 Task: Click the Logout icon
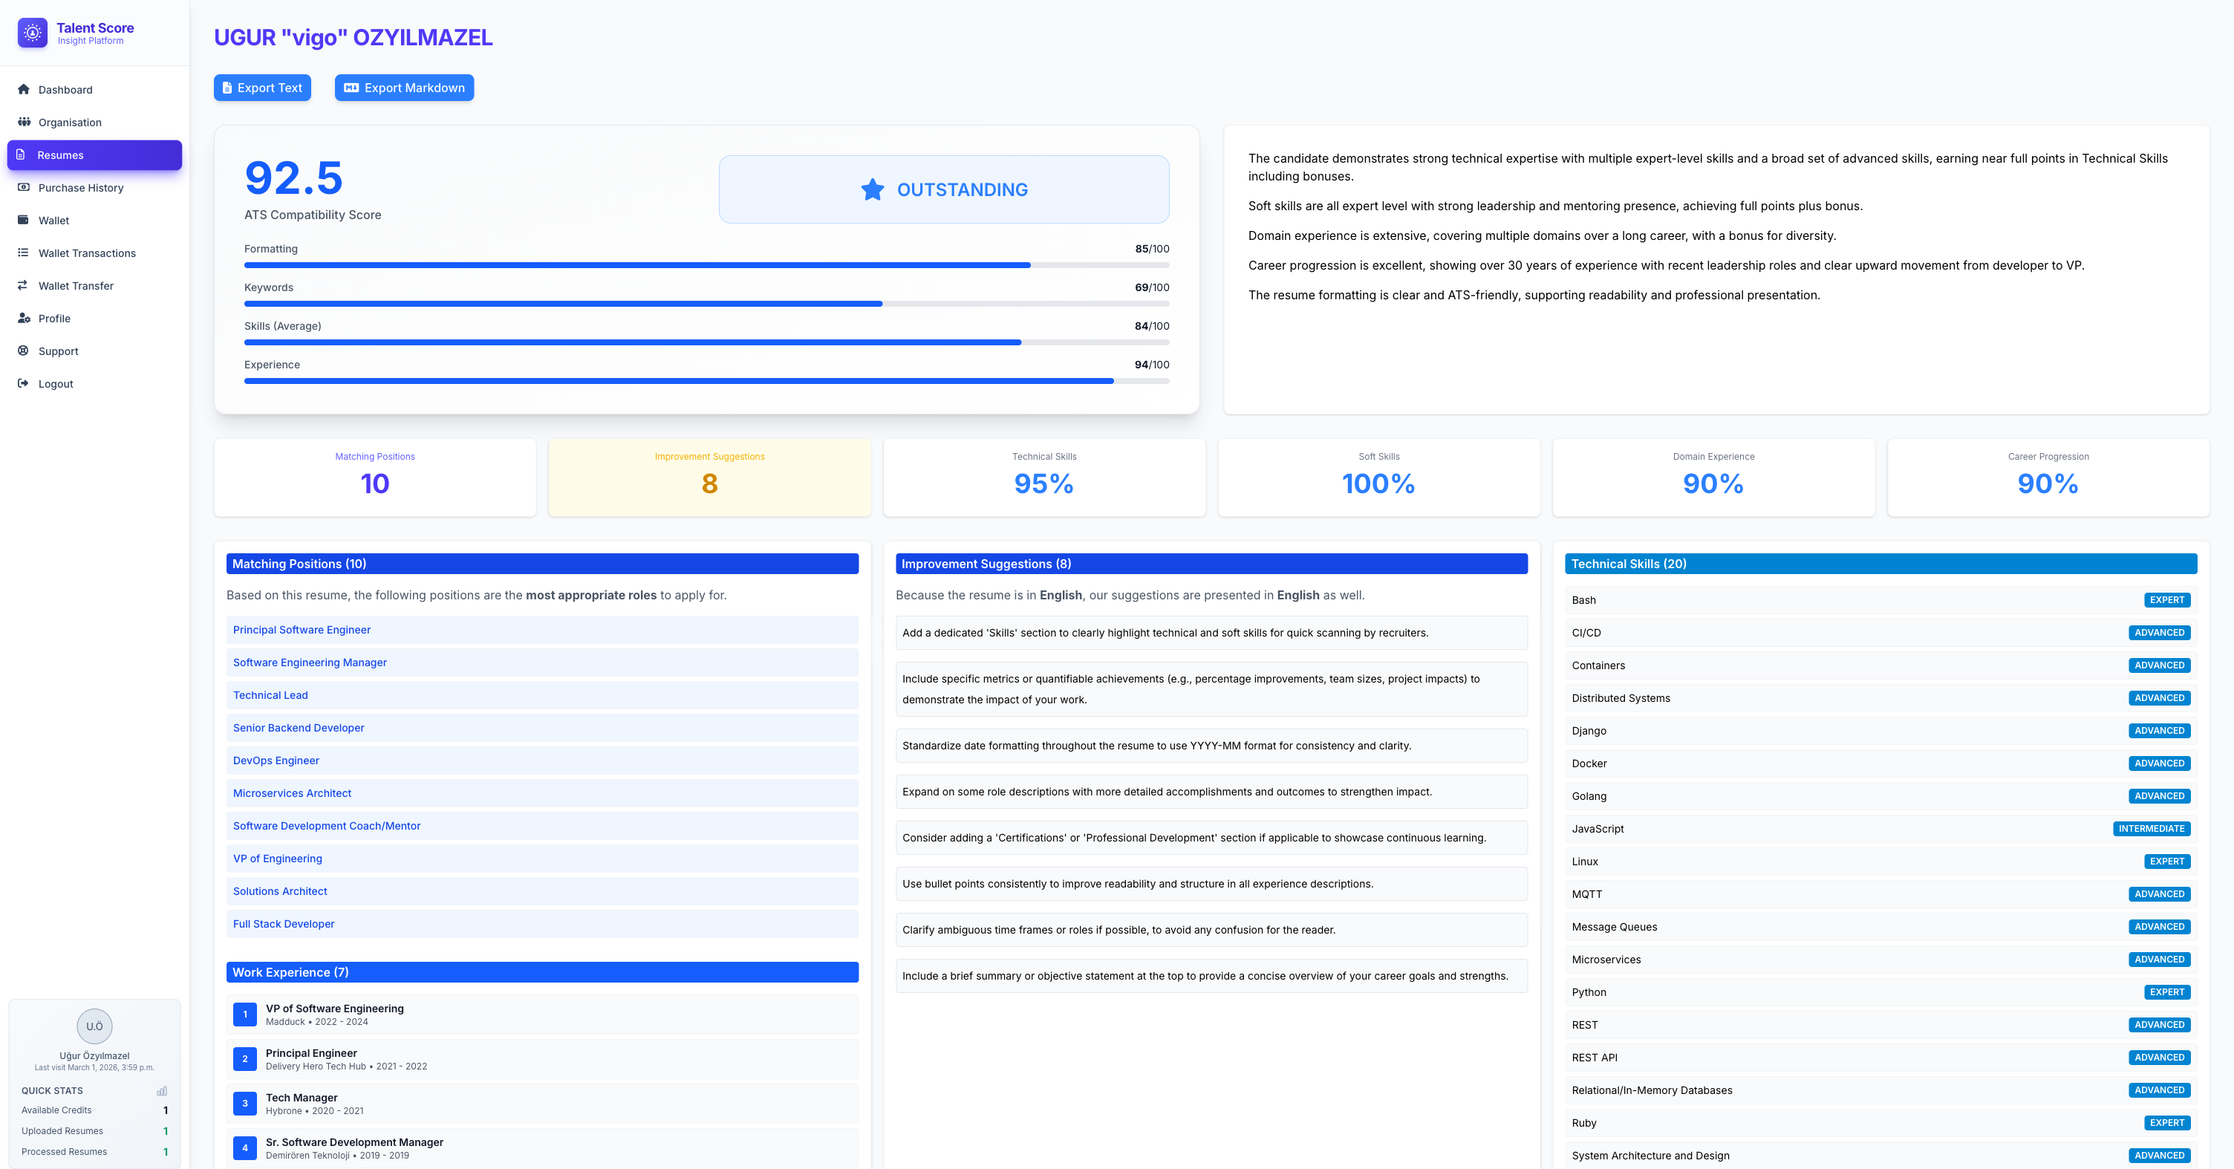(24, 383)
